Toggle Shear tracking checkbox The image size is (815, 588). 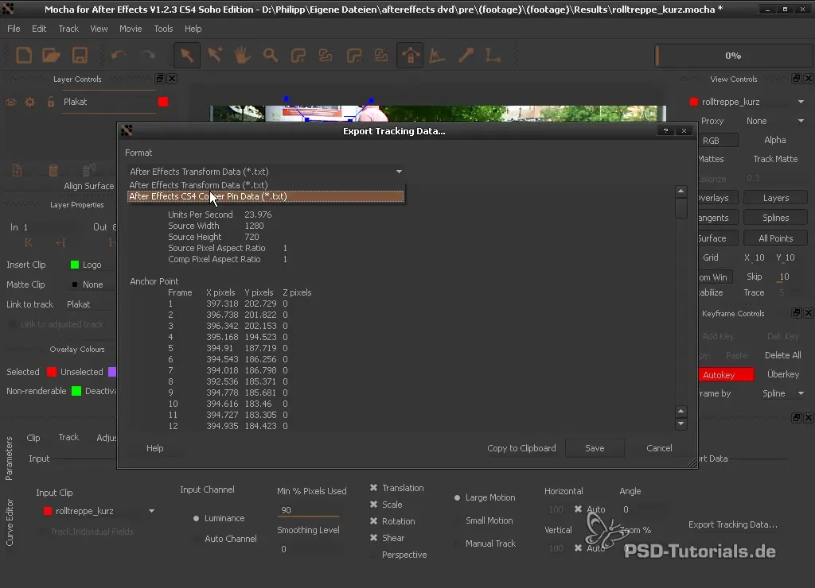[374, 538]
